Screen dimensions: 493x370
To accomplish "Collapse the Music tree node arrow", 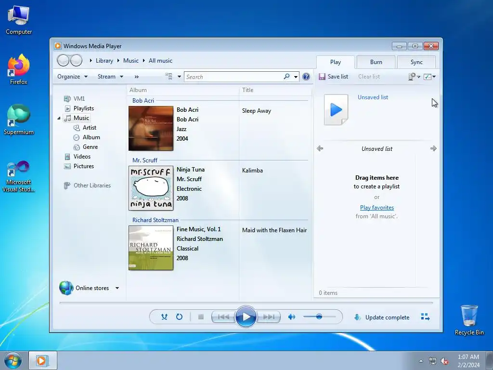I will [x=59, y=119].
